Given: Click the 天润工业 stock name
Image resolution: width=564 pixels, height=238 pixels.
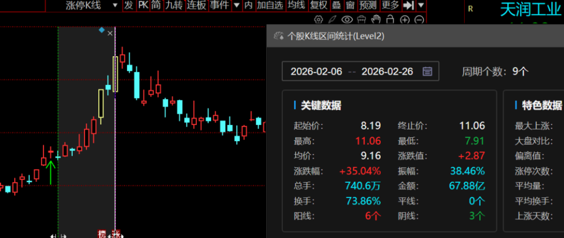Looking at the screenshot, I should (531, 10).
